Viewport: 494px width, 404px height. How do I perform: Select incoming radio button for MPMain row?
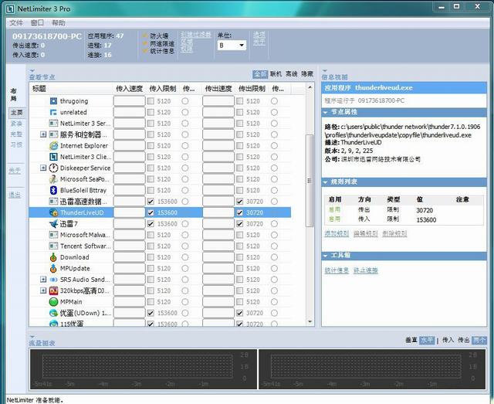pos(185,302)
